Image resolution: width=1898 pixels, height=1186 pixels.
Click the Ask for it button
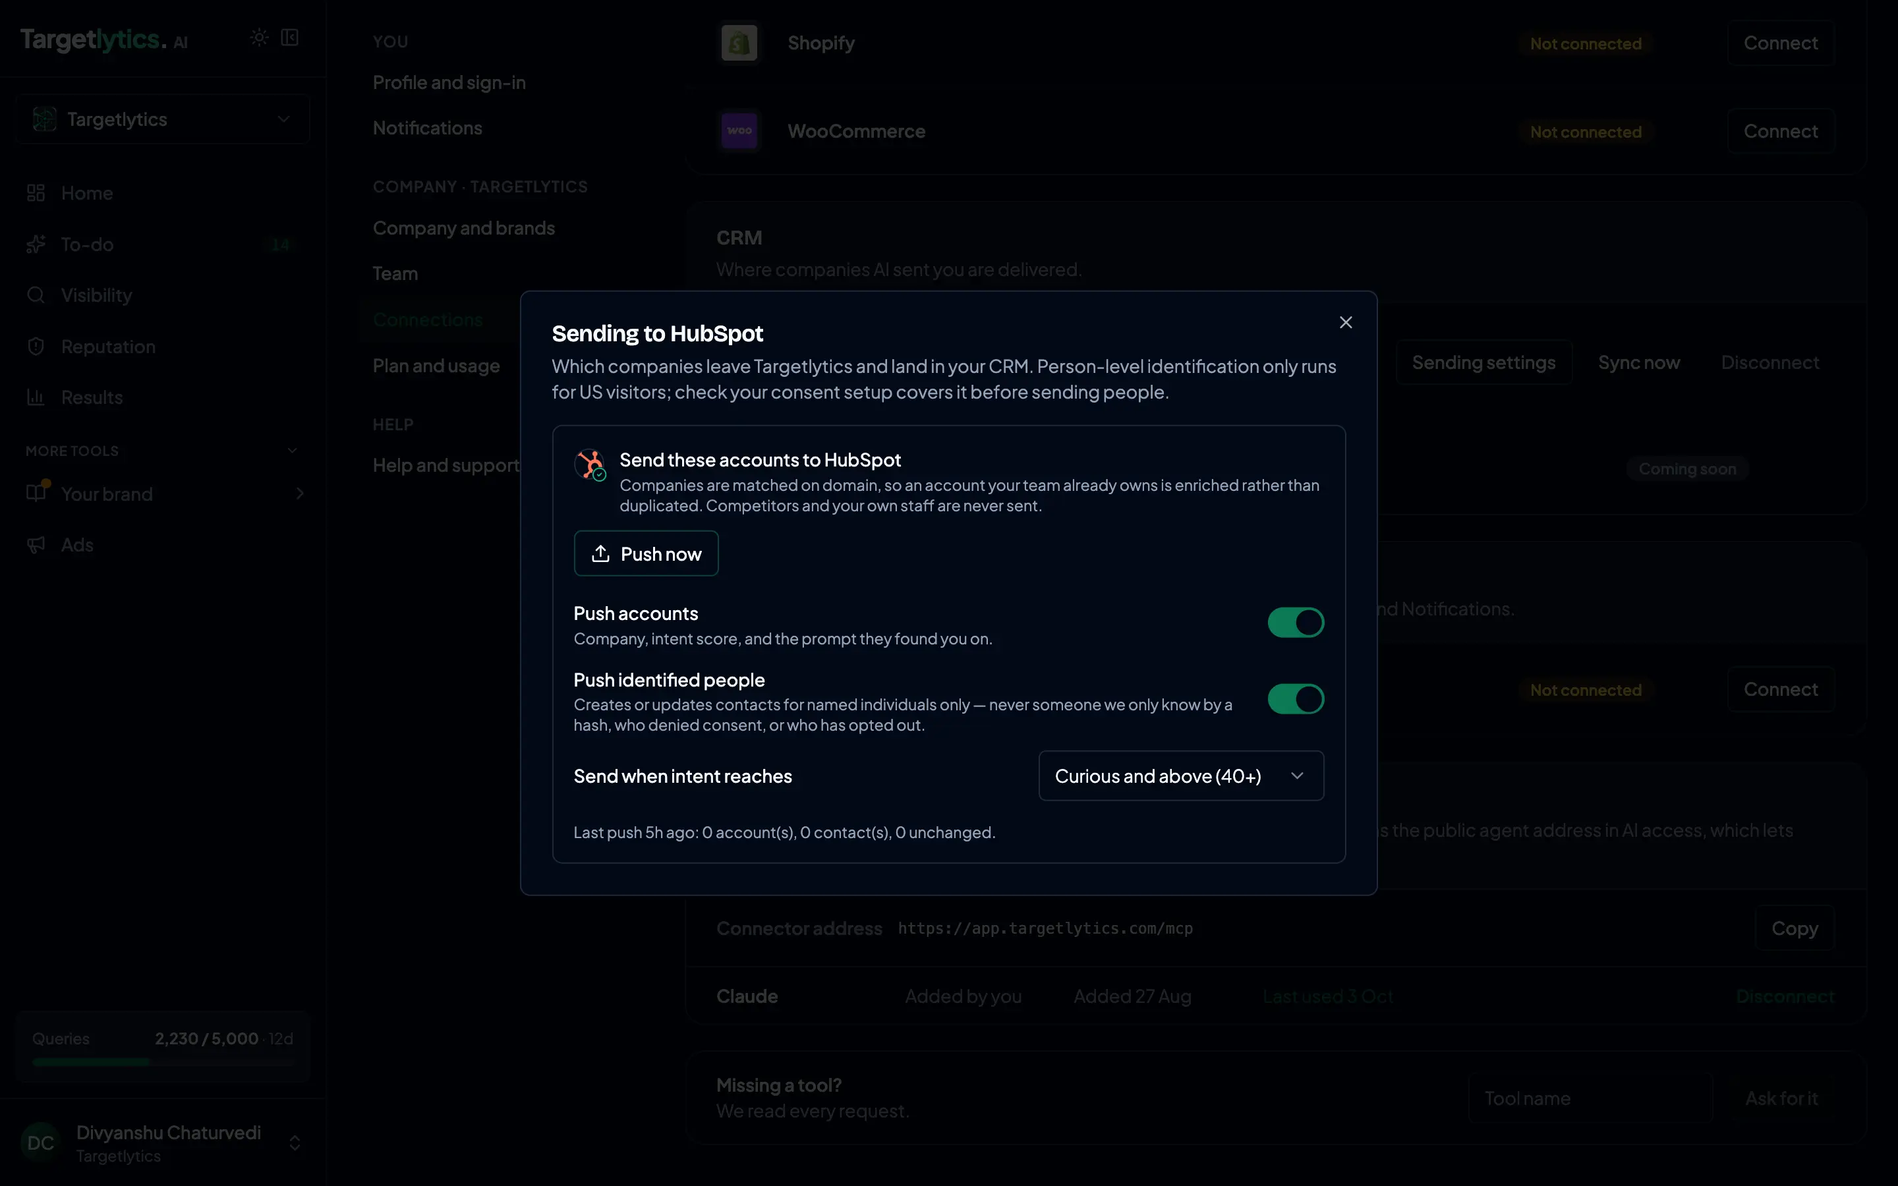pyautogui.click(x=1781, y=1098)
